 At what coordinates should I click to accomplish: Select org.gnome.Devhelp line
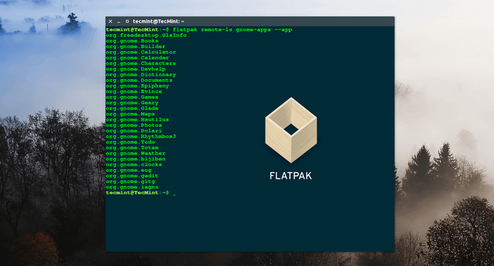pyautogui.click(x=136, y=69)
